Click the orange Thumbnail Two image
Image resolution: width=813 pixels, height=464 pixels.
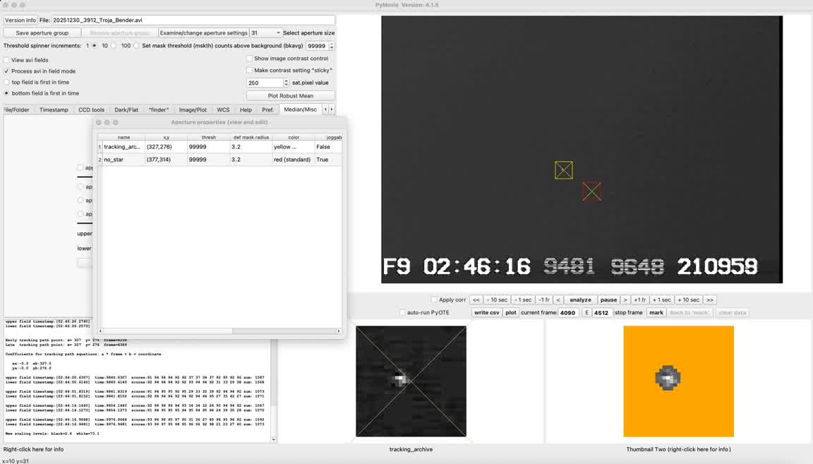pos(678,381)
